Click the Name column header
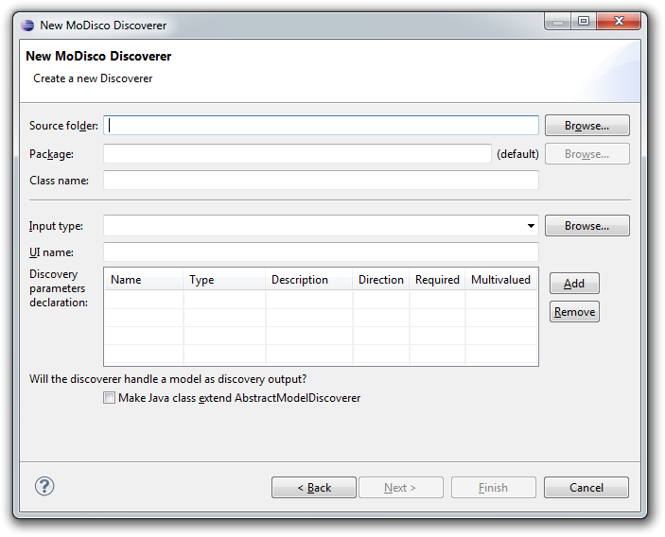This screenshot has height=537, width=665. 144,280
